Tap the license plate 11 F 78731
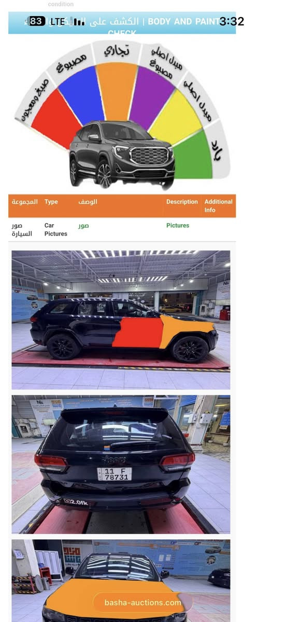 pos(115,474)
